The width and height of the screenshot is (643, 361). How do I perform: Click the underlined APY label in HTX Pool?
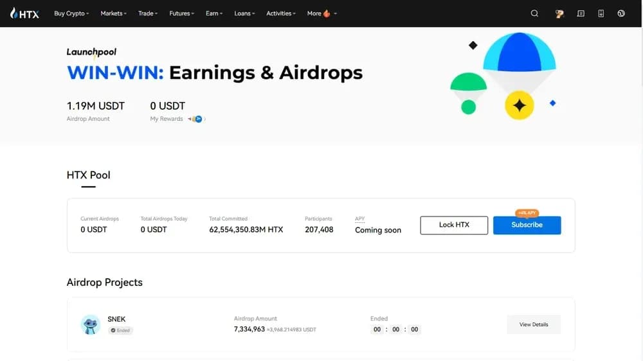(x=360, y=218)
